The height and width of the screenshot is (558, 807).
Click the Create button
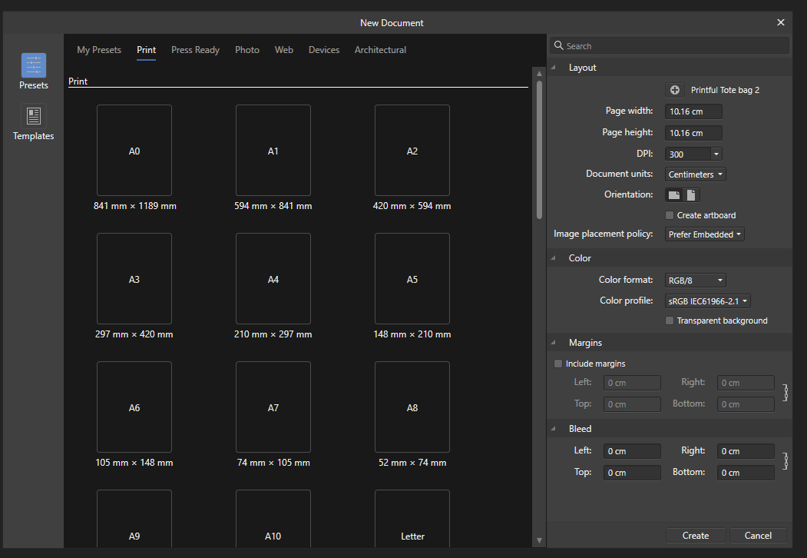pyautogui.click(x=696, y=536)
